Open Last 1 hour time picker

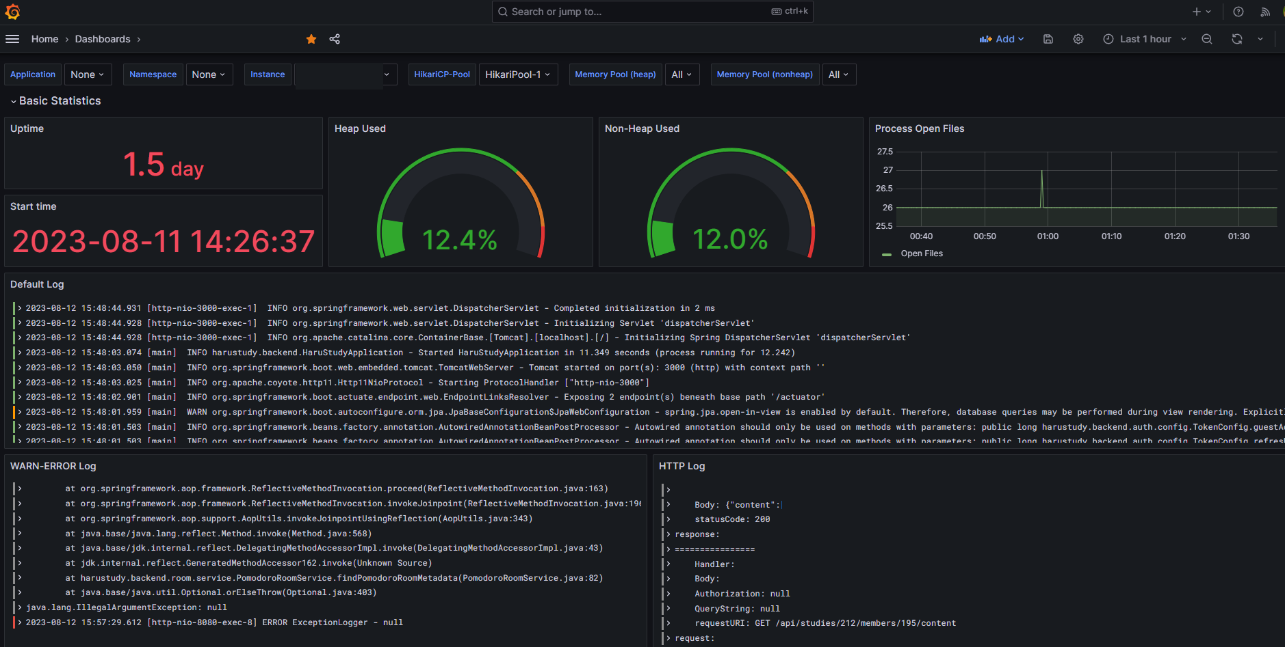1145,39
